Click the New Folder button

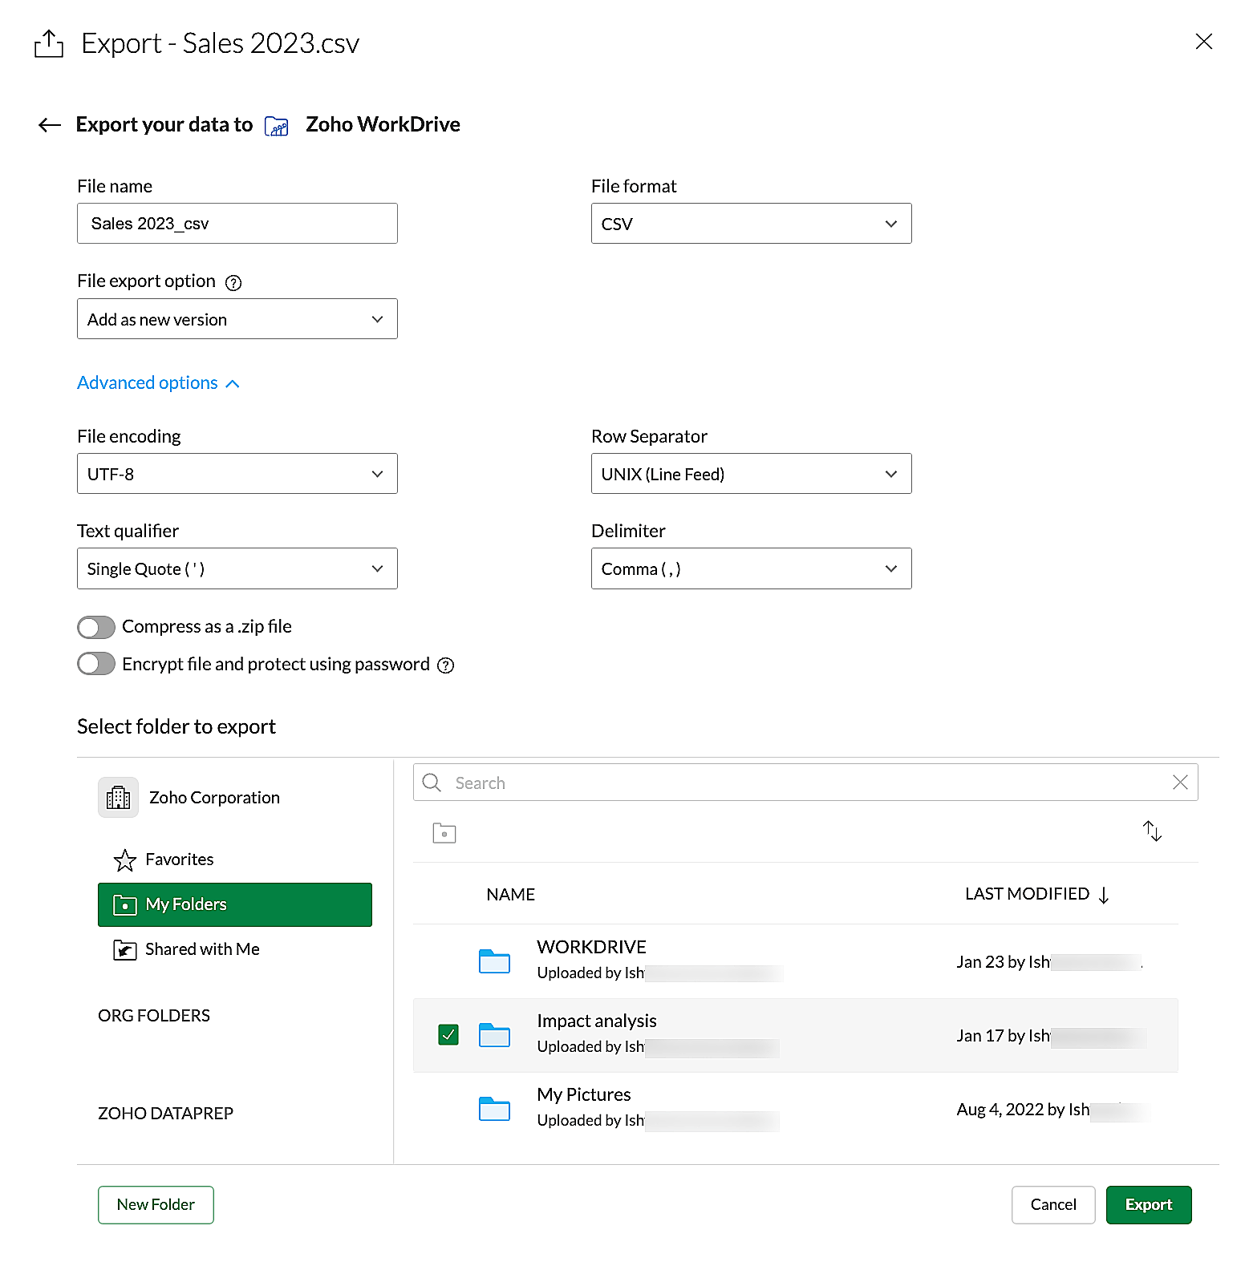click(x=156, y=1204)
